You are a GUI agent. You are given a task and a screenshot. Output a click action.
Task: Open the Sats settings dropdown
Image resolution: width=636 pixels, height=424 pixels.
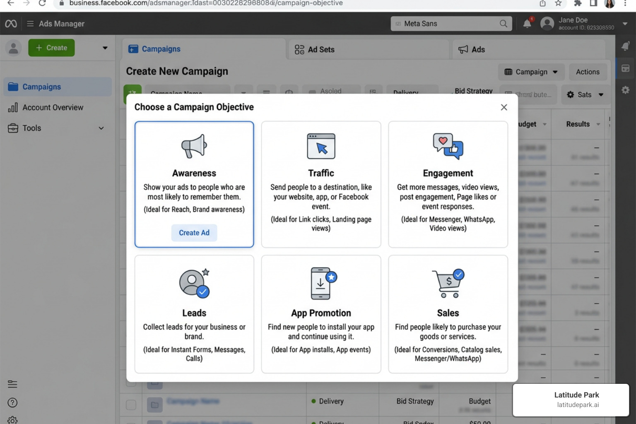pos(585,95)
